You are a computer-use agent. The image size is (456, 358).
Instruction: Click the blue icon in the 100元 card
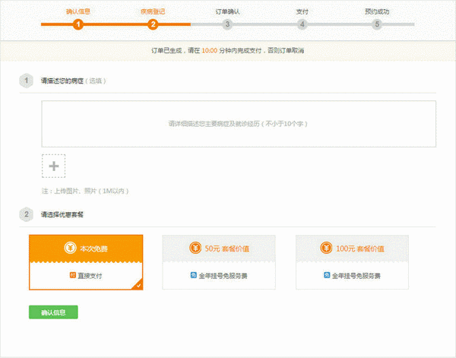tap(327, 275)
